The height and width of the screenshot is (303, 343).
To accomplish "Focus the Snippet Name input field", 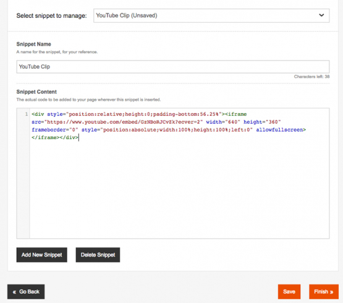I will (173, 67).
